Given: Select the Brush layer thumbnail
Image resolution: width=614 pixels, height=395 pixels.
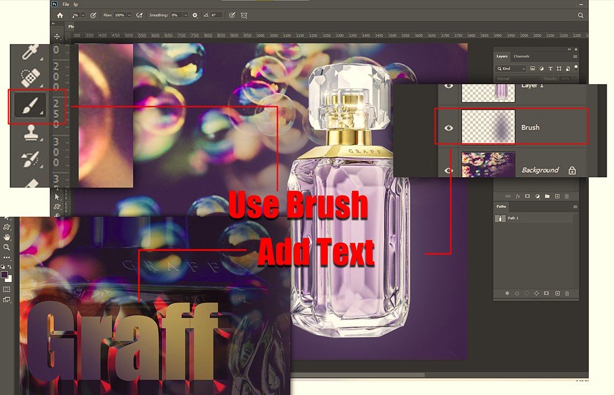Looking at the screenshot, I should [488, 127].
